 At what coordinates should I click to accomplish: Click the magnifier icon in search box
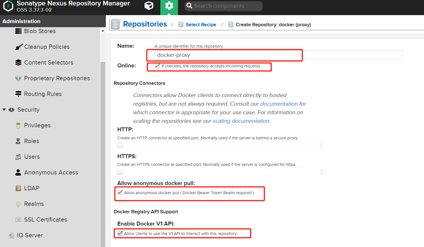pyautogui.click(x=189, y=6)
